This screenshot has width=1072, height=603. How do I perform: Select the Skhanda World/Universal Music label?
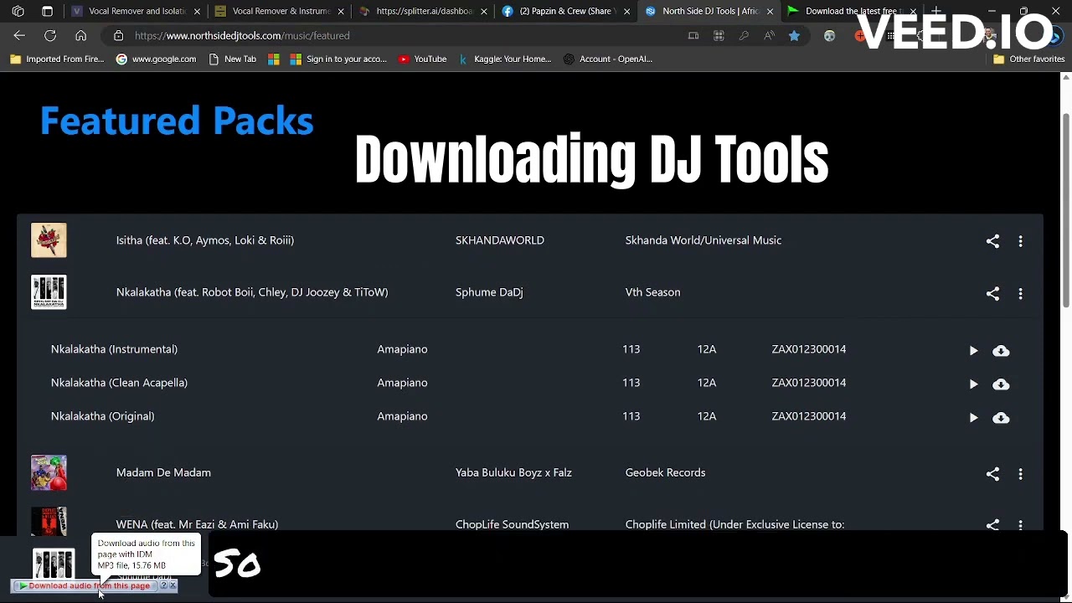point(703,240)
